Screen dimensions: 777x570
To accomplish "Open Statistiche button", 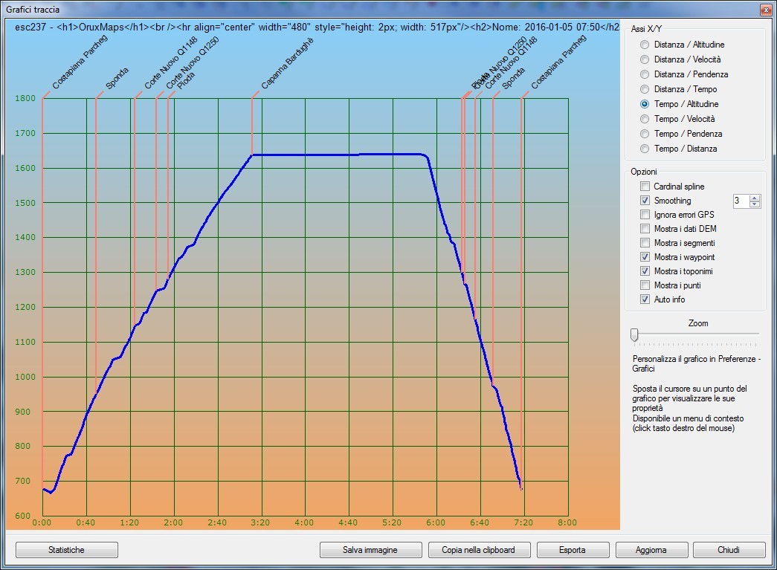I will click(66, 550).
